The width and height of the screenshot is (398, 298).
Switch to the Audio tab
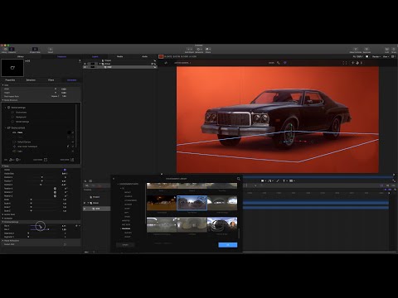click(144, 56)
